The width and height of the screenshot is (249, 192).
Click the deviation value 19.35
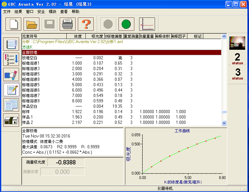tap(117, 106)
